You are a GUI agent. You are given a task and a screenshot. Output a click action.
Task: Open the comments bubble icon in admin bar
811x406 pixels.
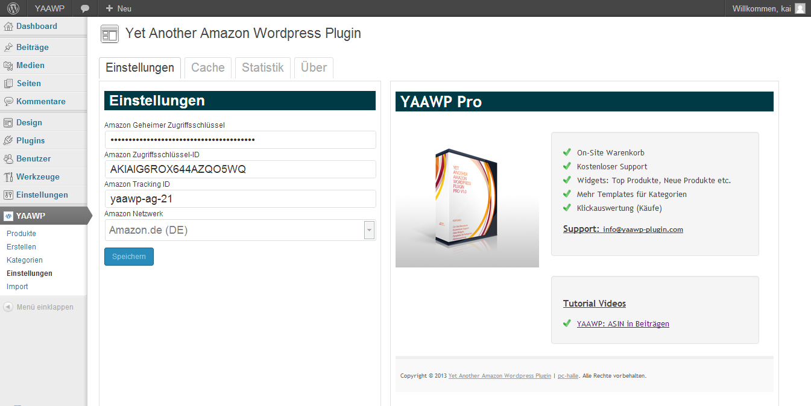(x=86, y=9)
